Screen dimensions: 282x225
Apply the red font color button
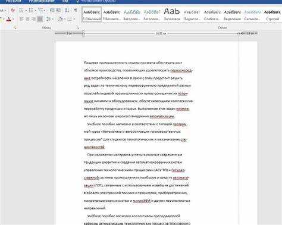click(x=8, y=19)
